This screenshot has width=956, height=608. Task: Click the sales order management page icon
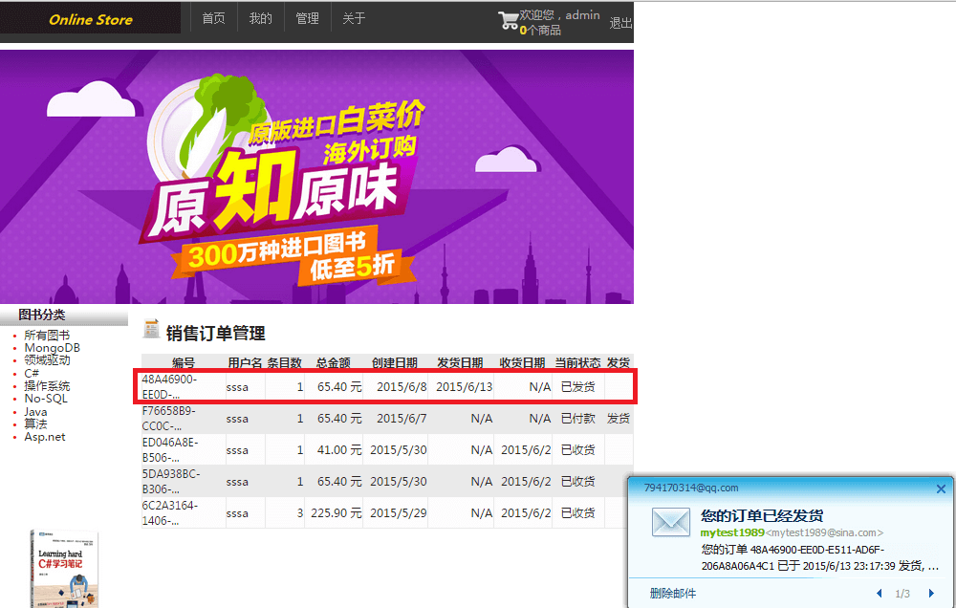[x=151, y=328]
